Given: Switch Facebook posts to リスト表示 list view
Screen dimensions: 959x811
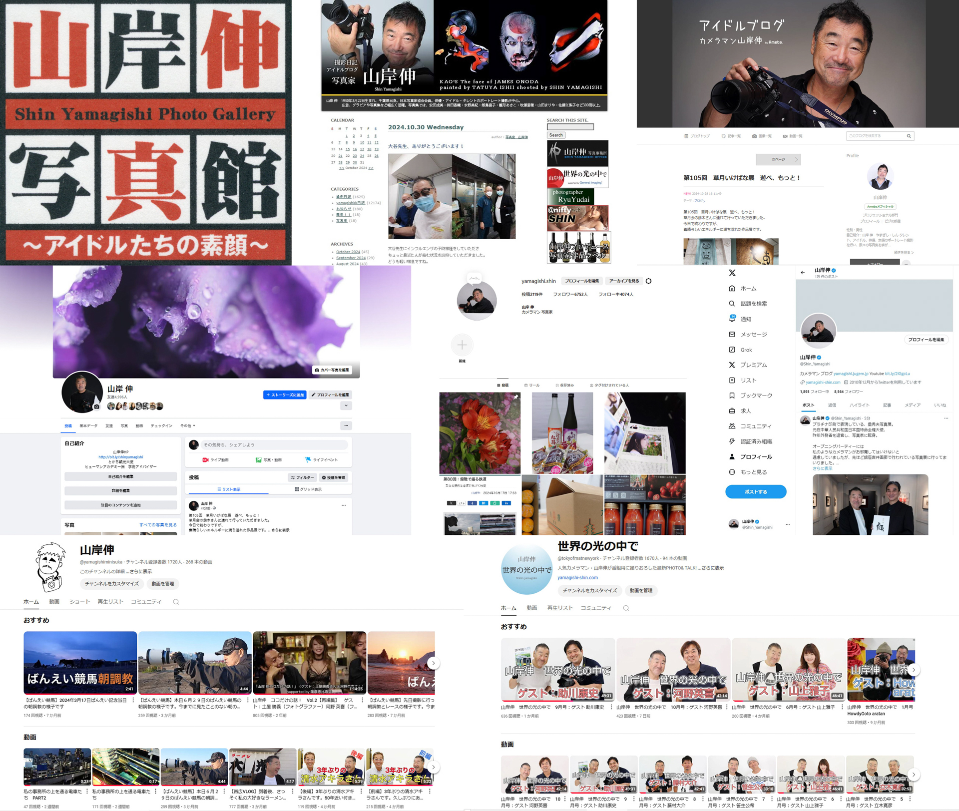Looking at the screenshot, I should click(229, 489).
